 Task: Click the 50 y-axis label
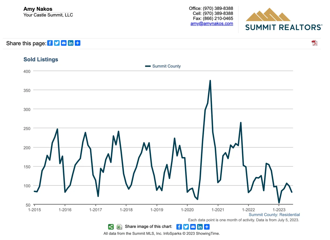click(x=28, y=205)
